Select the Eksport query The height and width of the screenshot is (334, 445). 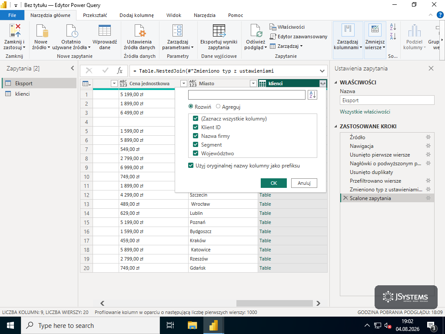coord(39,83)
